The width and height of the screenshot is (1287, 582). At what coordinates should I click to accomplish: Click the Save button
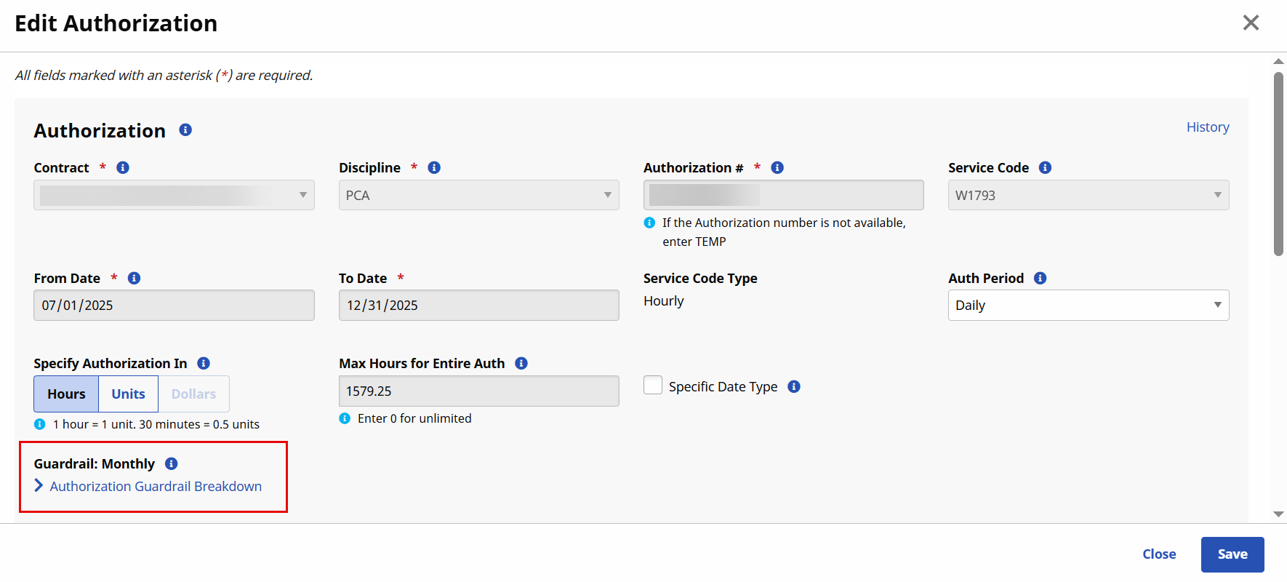click(1232, 554)
